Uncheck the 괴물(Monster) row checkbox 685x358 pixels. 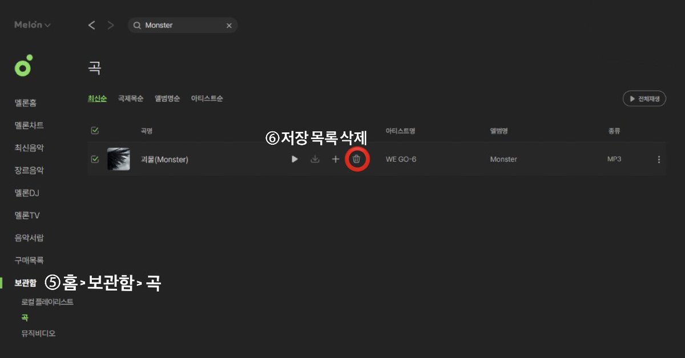pyautogui.click(x=95, y=159)
